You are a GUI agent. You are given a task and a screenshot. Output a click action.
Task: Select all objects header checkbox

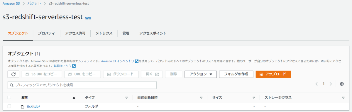9,98
